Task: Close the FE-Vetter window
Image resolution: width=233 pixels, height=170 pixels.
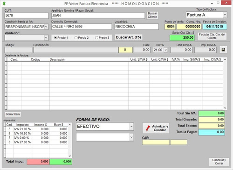Action: tap(226, 3)
